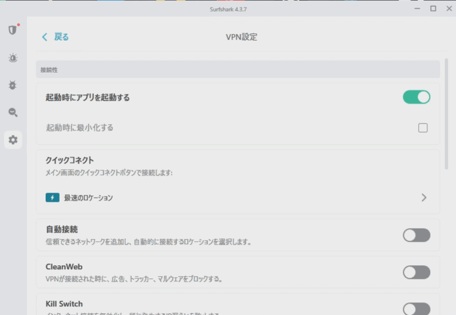Expand 最速のロケーション chevron arrow
The width and height of the screenshot is (456, 315).
click(x=424, y=197)
